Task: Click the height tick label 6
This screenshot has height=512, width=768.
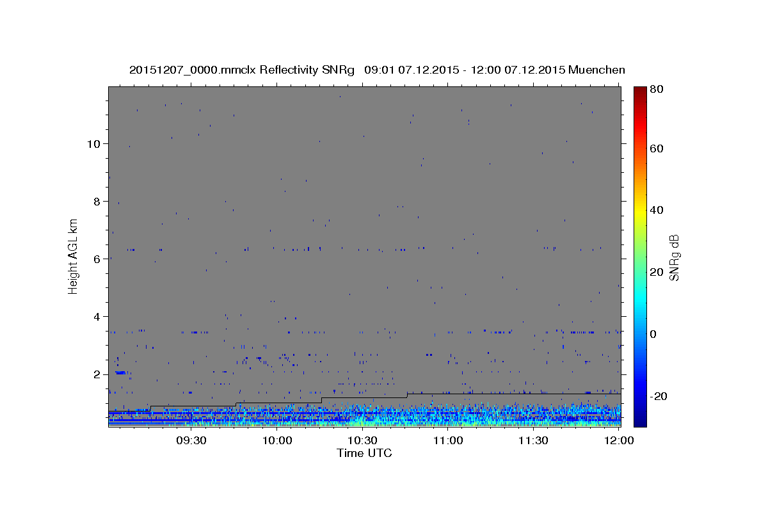Action: [x=97, y=259]
